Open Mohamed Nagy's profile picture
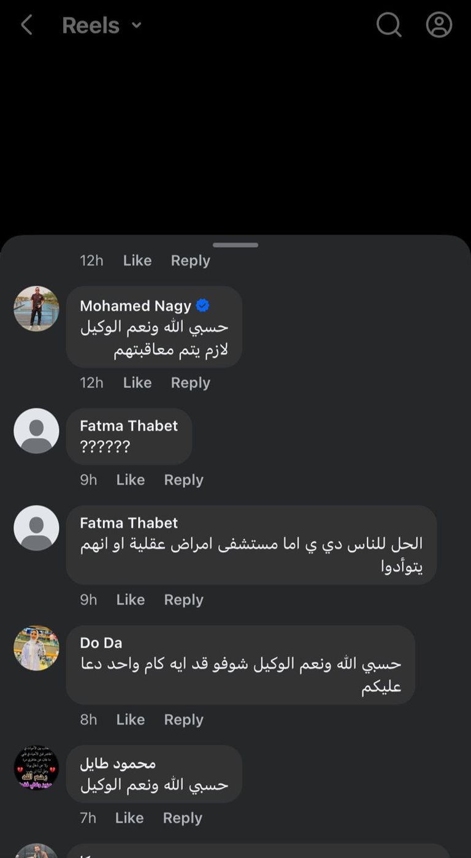The image size is (471, 858). tap(36, 308)
